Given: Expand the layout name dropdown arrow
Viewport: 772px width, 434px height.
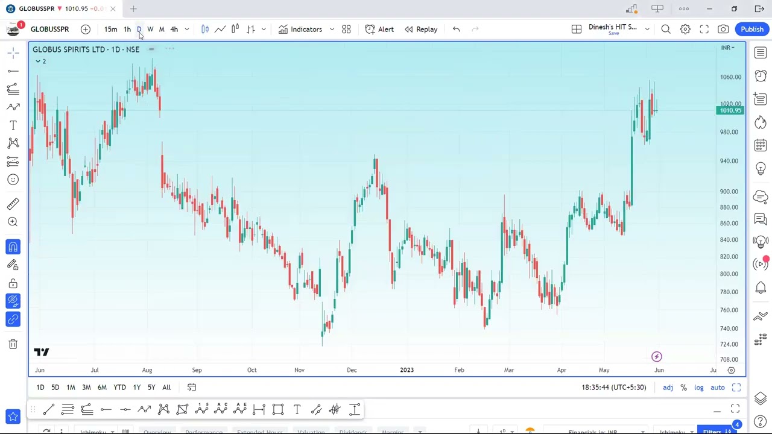Looking at the screenshot, I should coord(647,29).
